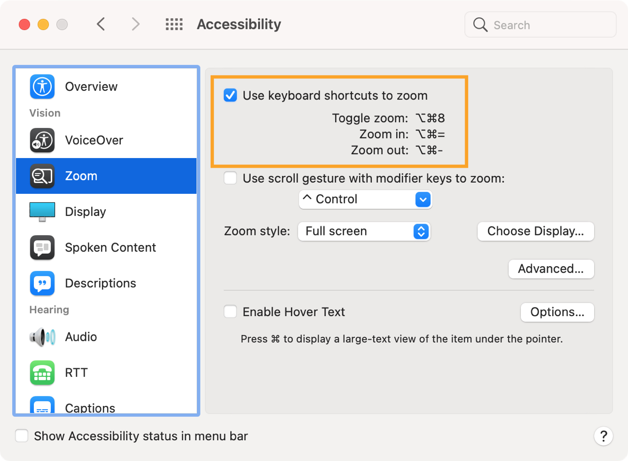Screen dimensions: 628x461
Task: Enable Hover Text checkbox
Action: pyautogui.click(x=230, y=312)
